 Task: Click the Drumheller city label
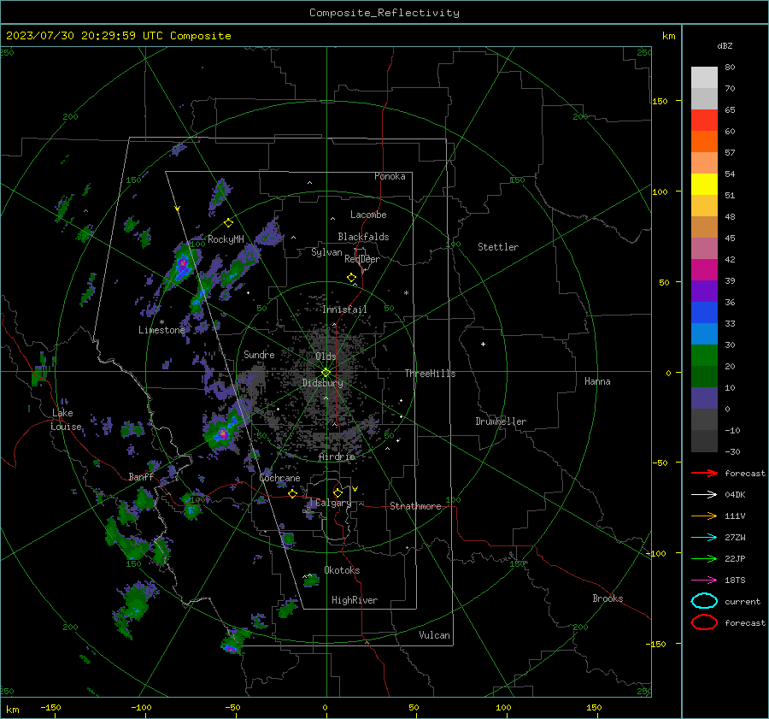(x=501, y=421)
